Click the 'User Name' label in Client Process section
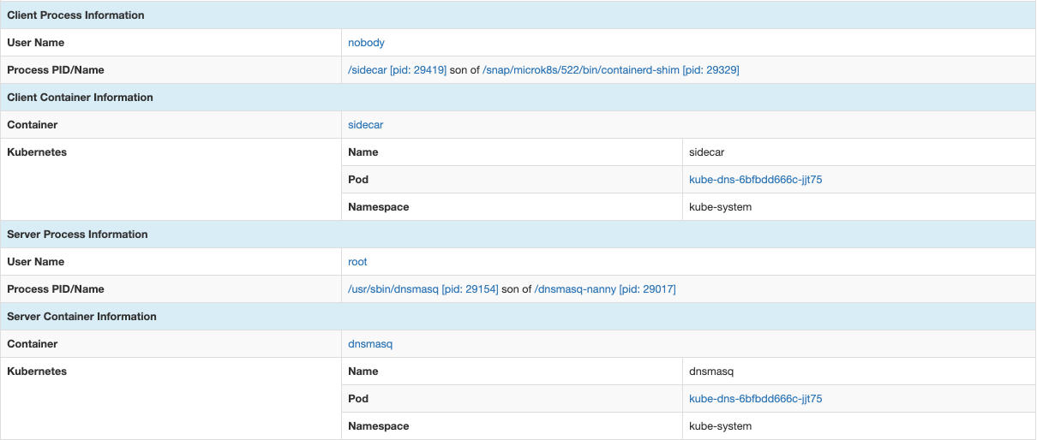 [36, 43]
